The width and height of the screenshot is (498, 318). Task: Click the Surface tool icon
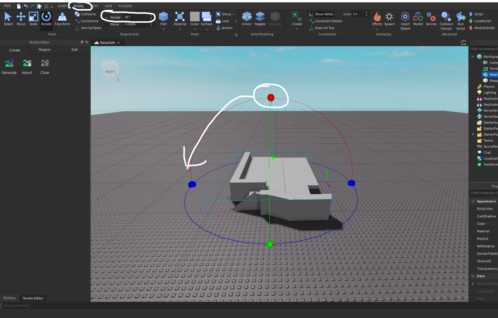[x=206, y=17]
